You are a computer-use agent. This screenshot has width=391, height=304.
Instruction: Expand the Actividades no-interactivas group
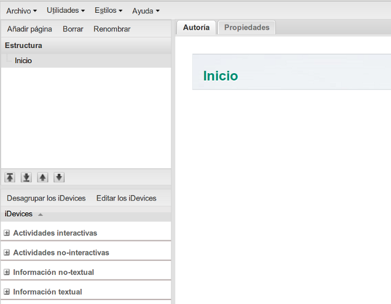coord(7,253)
